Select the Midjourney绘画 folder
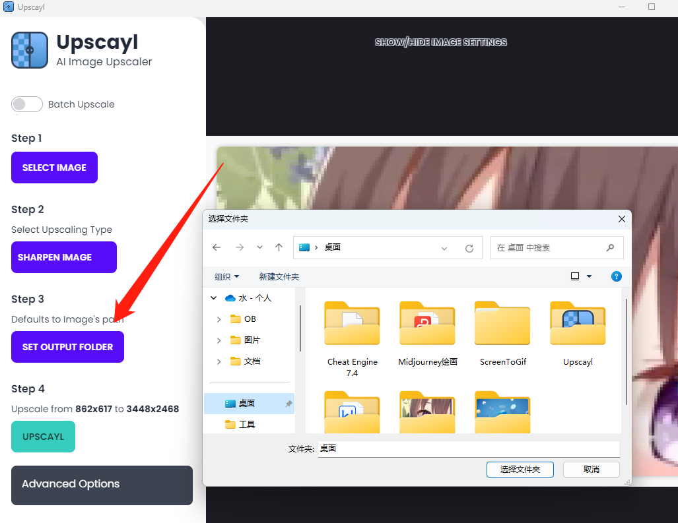Image resolution: width=678 pixels, height=523 pixels. (x=427, y=334)
